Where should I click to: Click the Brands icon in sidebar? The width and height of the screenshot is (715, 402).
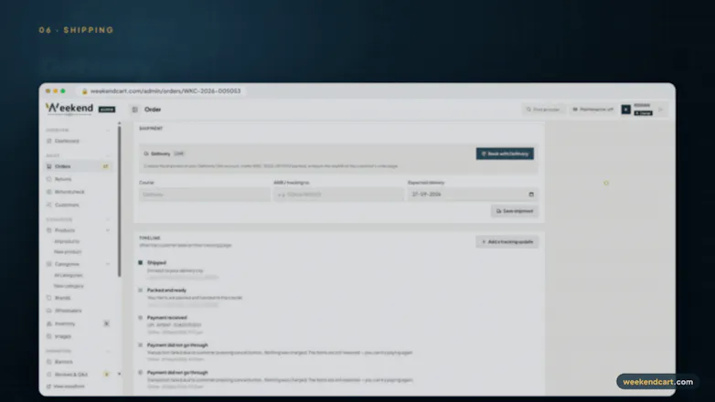click(x=49, y=298)
